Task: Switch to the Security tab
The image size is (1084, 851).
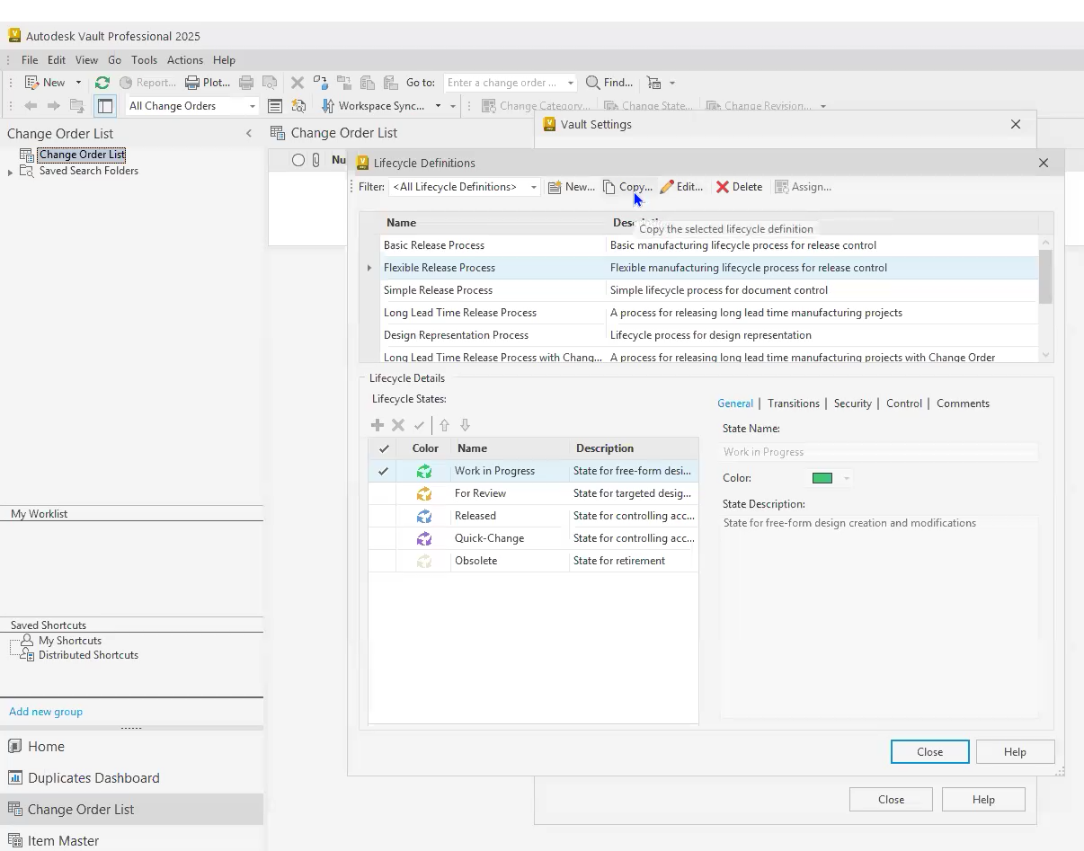Action: 853,403
